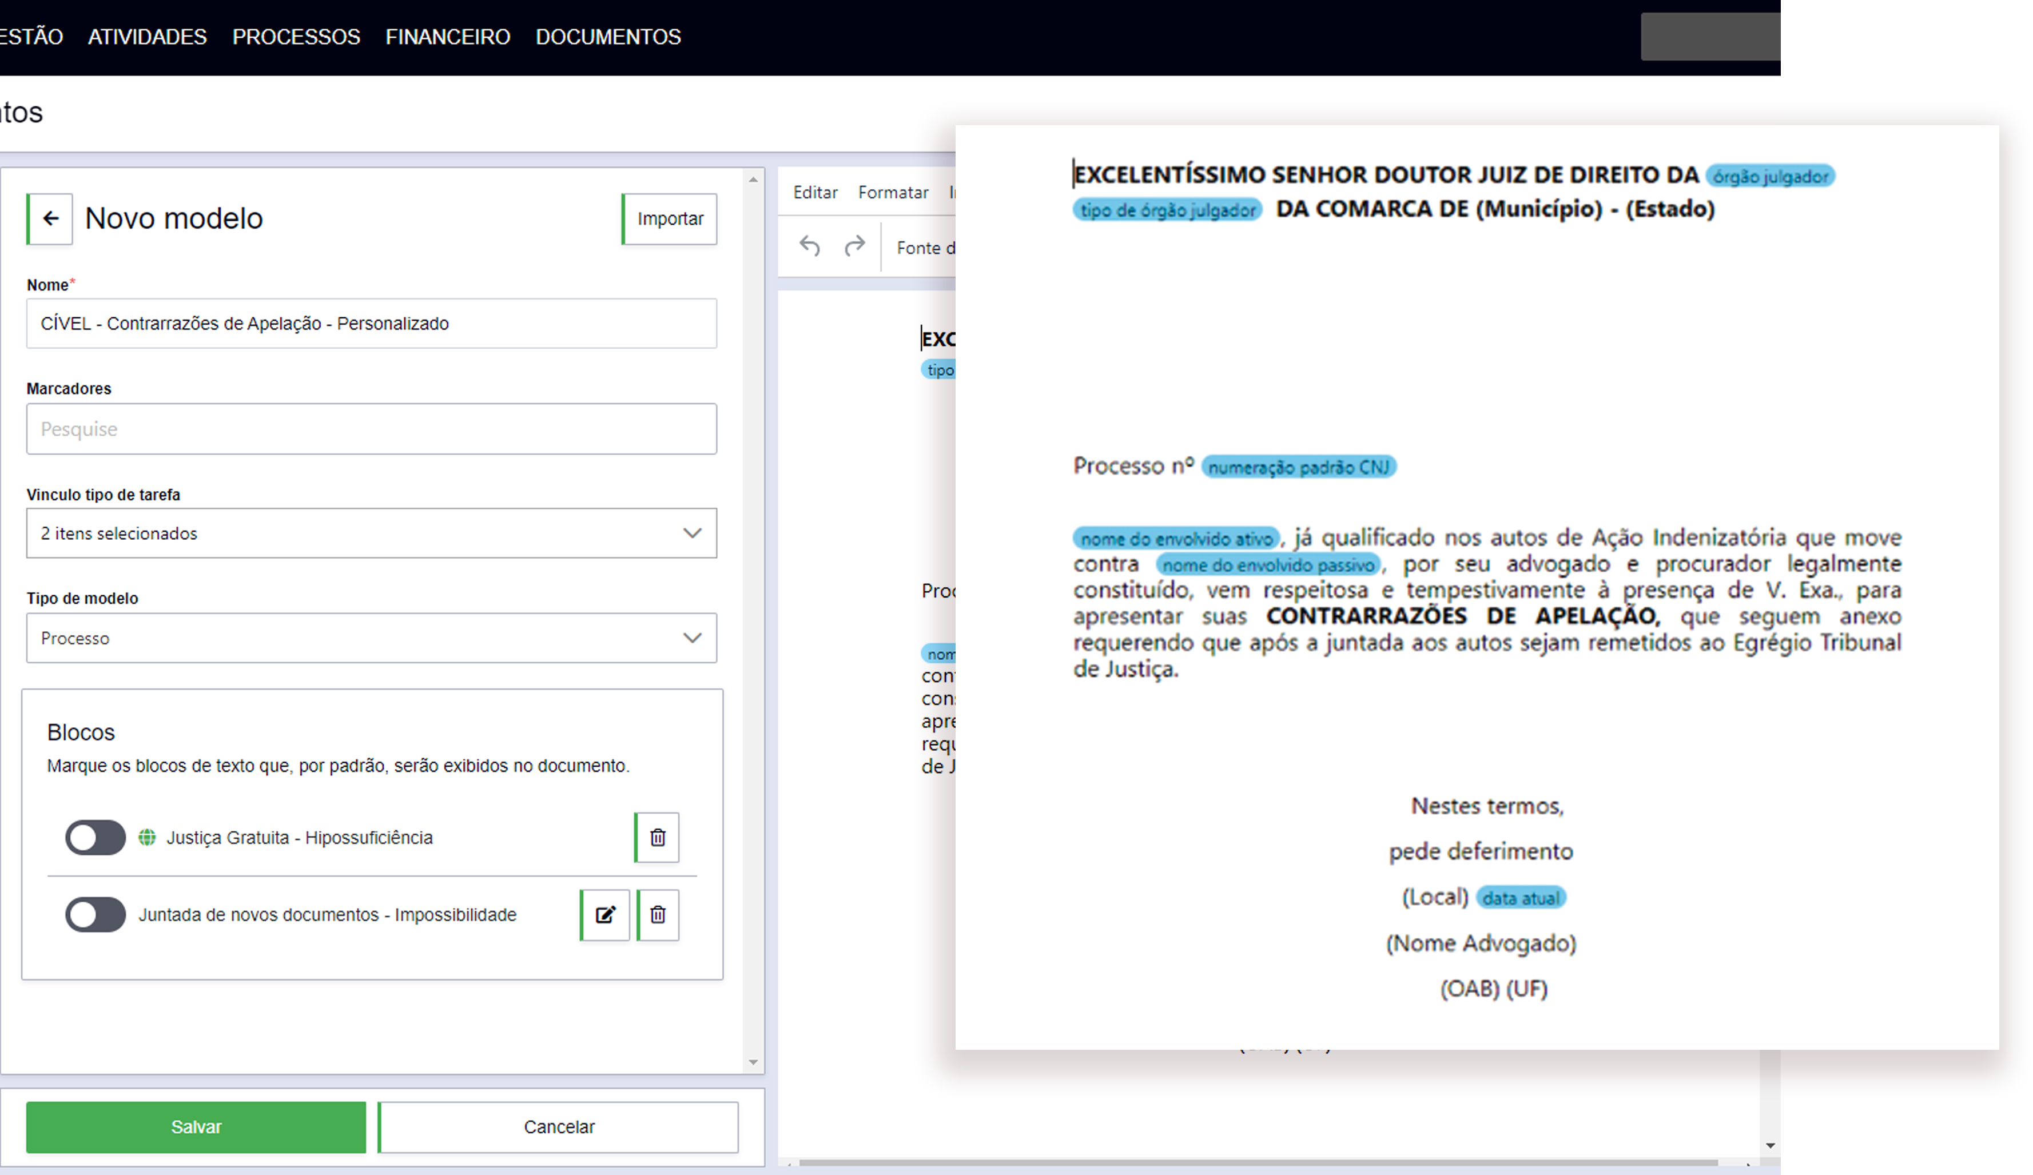Edit the Juntada de novos documentos block
2033x1175 pixels.
click(605, 914)
